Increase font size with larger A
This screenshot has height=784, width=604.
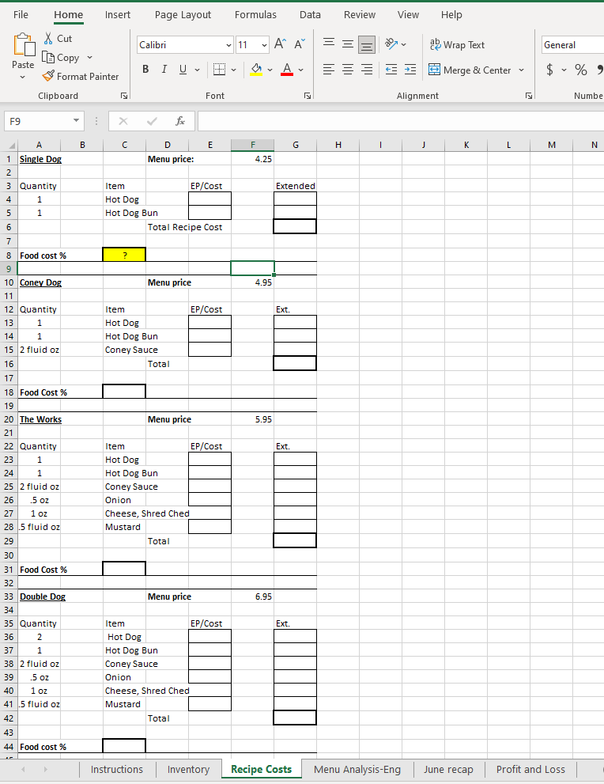[281, 44]
